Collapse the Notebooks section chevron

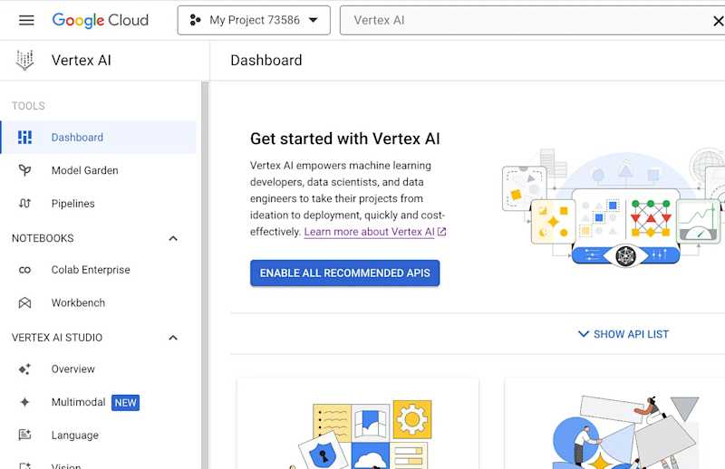coord(173,238)
